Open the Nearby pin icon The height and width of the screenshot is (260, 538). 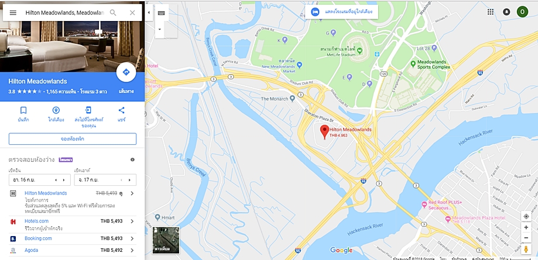(x=56, y=110)
